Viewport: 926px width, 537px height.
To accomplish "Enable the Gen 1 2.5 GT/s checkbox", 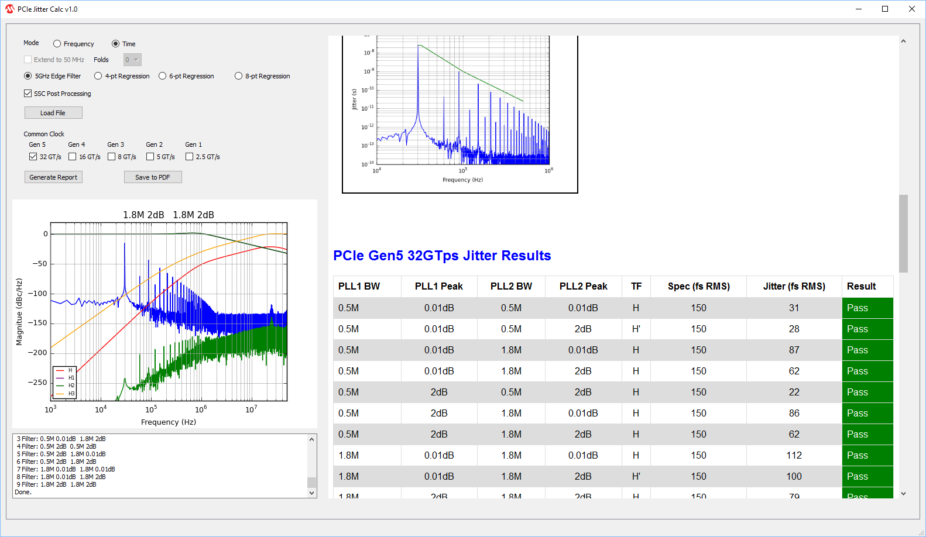I will click(x=190, y=157).
